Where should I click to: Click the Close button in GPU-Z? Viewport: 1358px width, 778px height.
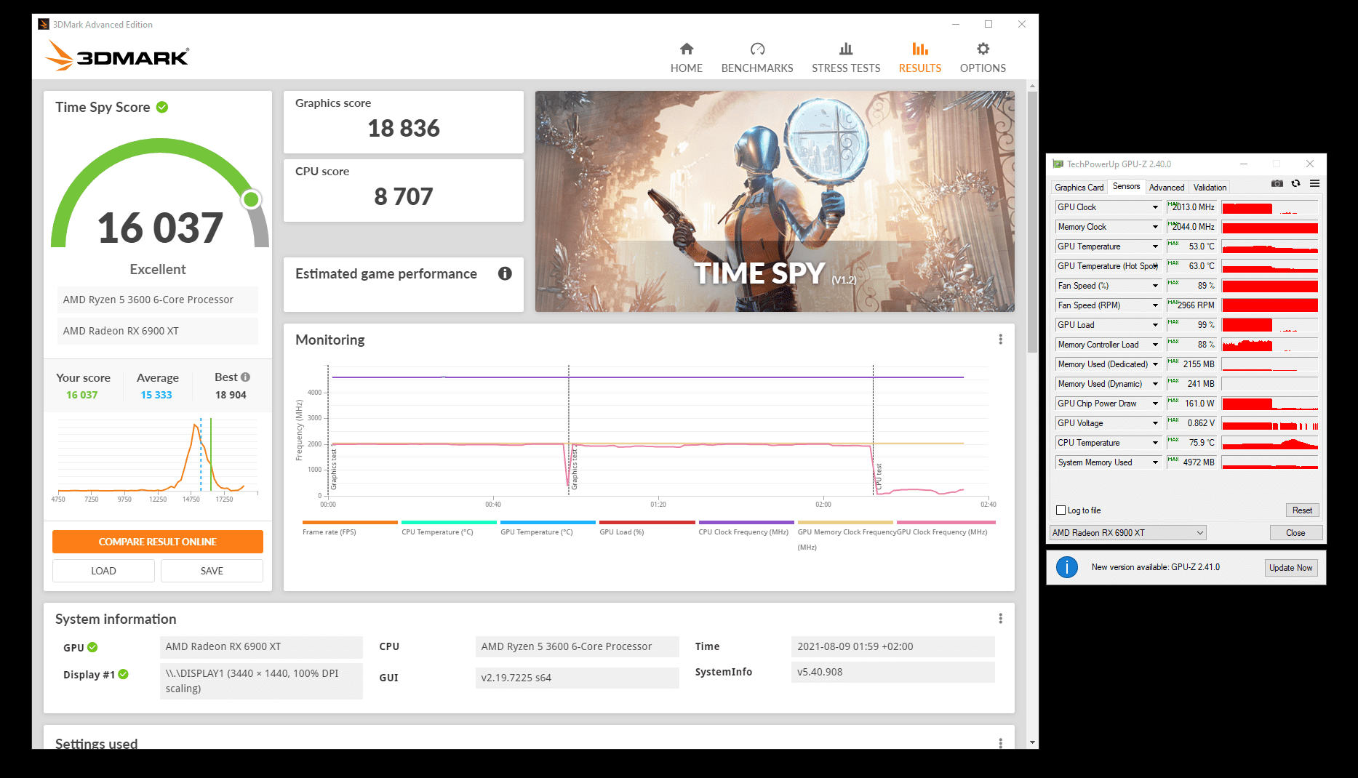[x=1295, y=533]
